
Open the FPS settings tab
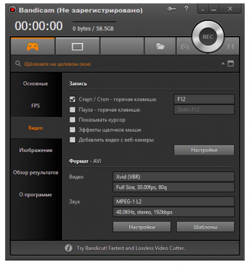[36, 106]
